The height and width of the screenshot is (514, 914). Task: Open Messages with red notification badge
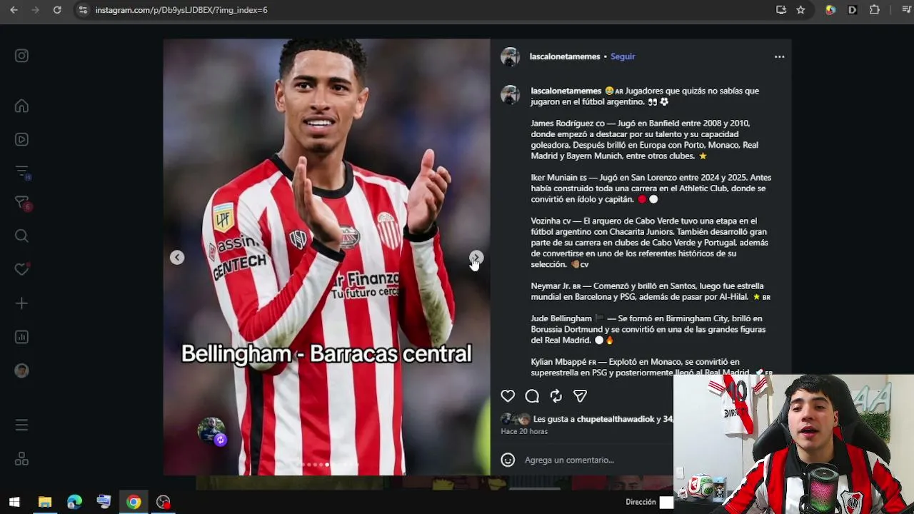click(22, 203)
